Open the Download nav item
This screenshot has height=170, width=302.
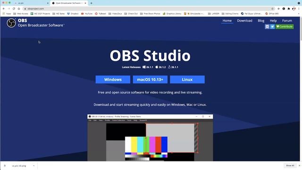coord(244,21)
